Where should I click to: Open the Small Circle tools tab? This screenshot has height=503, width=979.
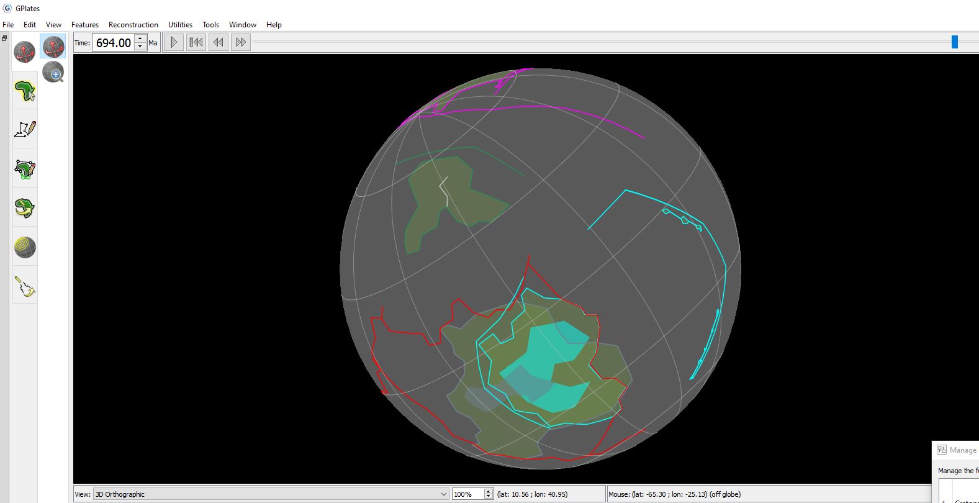(25, 247)
